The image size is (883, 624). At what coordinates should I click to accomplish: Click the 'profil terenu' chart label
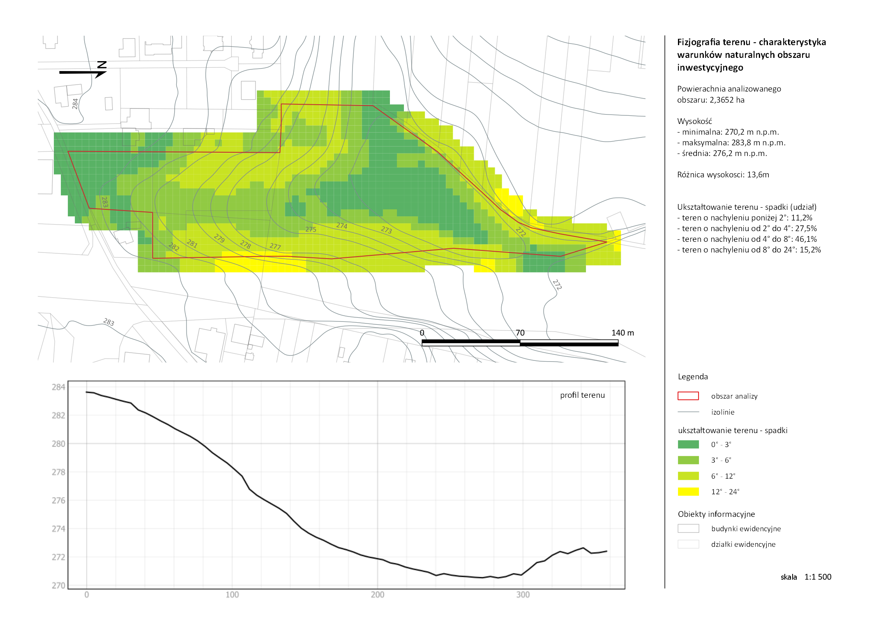click(x=582, y=395)
